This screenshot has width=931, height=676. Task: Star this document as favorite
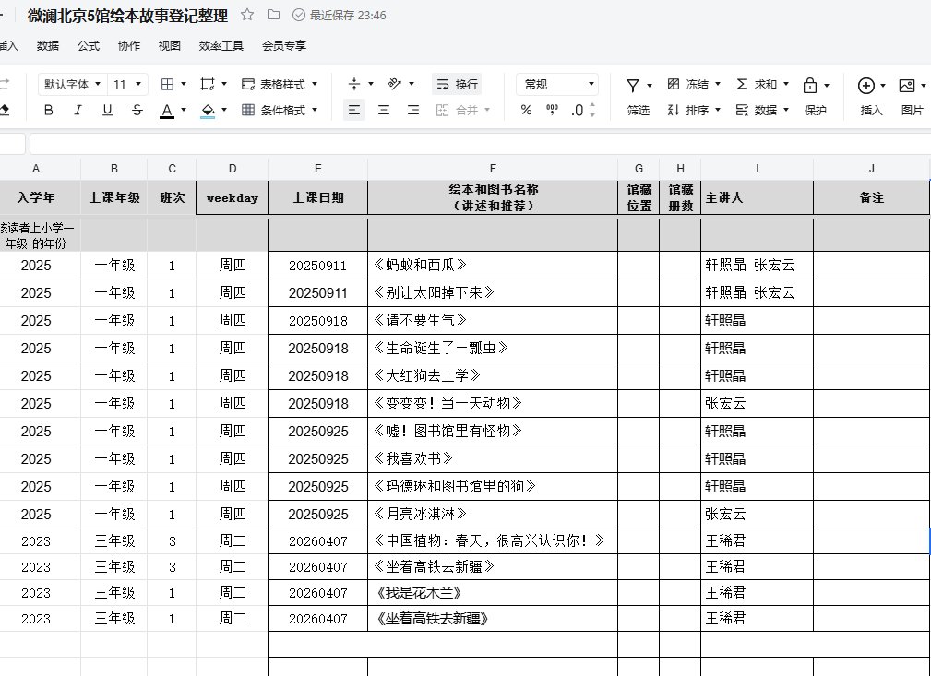[x=247, y=15]
